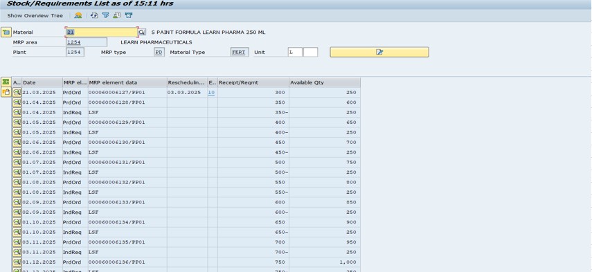
Task: Open details icon for 01.04.2025 IndReq row
Action: click(x=17, y=112)
